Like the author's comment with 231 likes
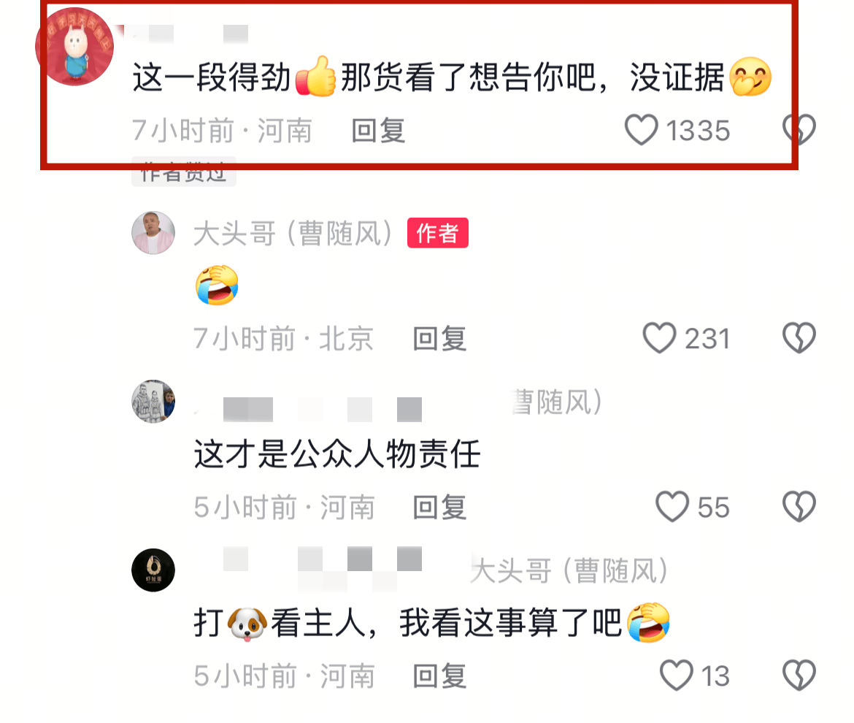The height and width of the screenshot is (723, 854). [659, 338]
